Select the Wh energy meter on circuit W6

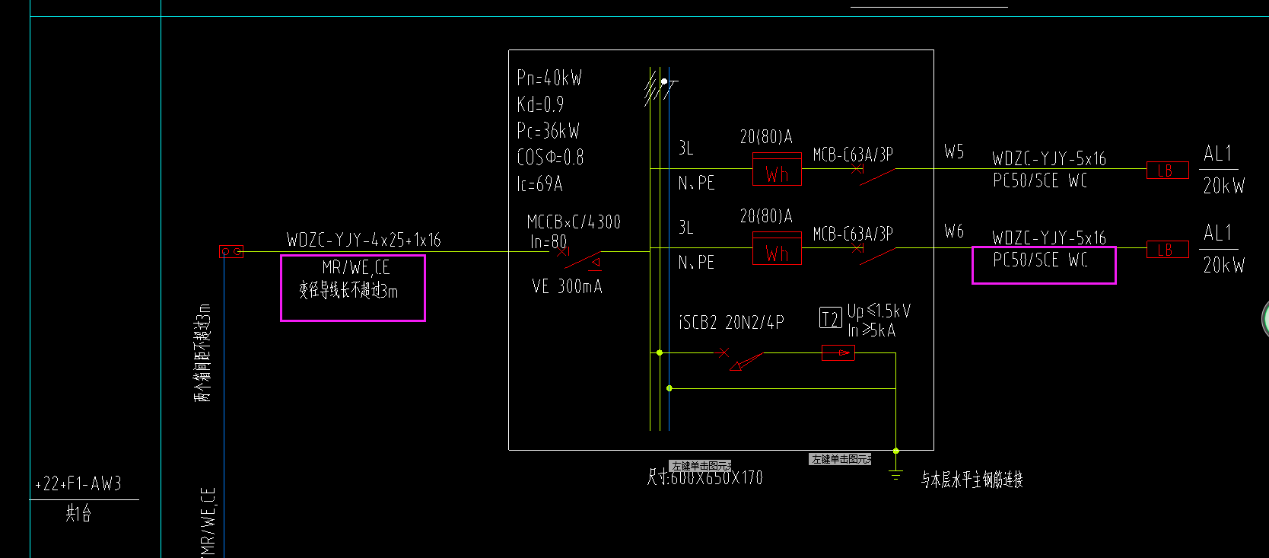point(777,248)
